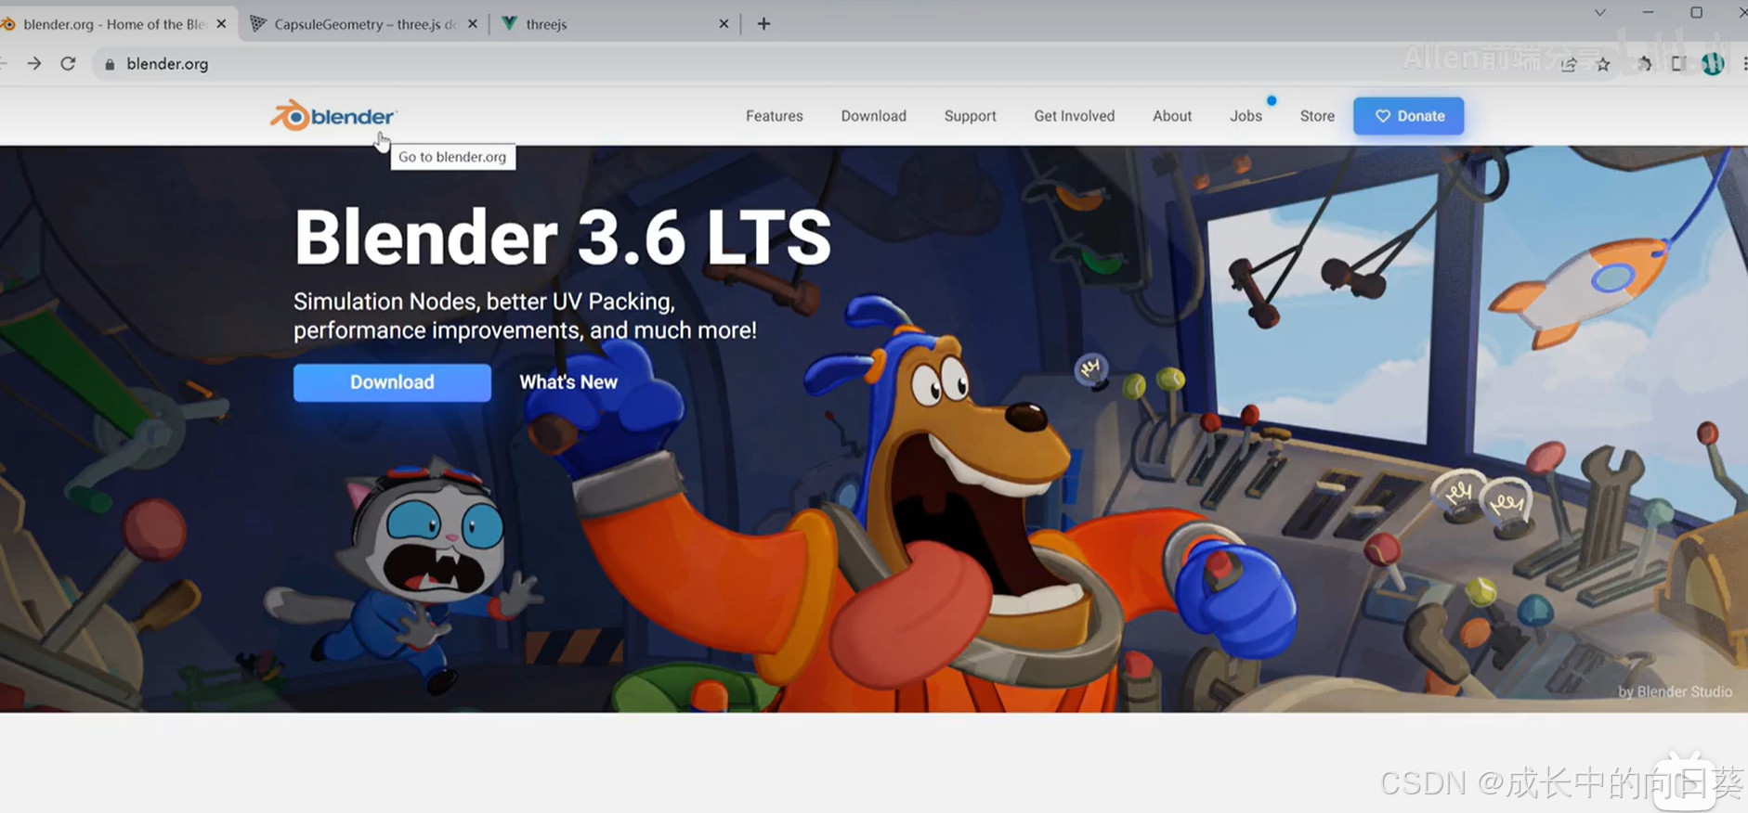Image resolution: width=1748 pixels, height=813 pixels.
Task: Close the threejs tab
Action: [x=724, y=24]
